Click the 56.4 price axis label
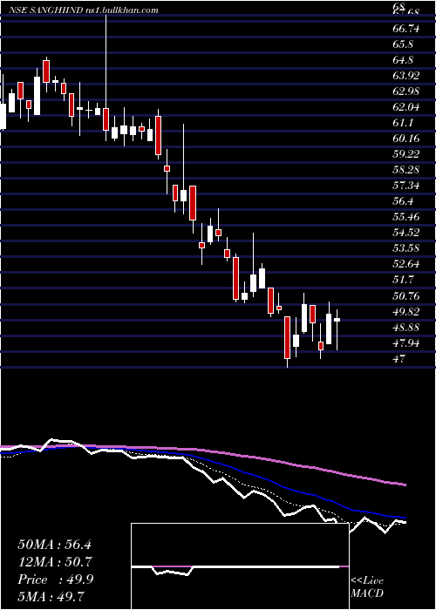 pos(403,201)
